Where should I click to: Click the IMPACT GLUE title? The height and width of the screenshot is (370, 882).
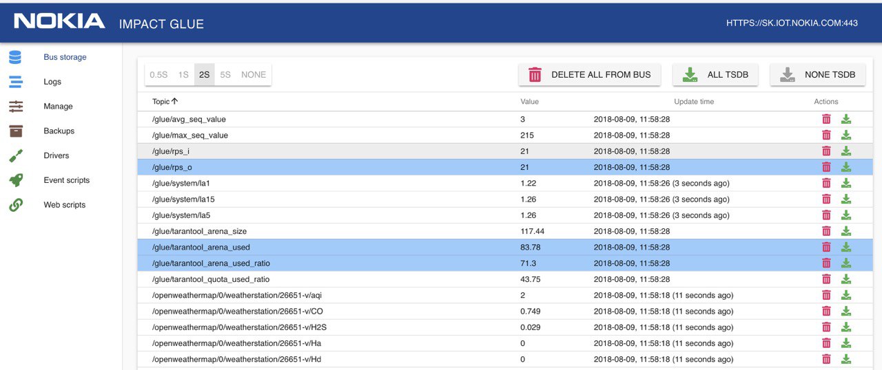tap(161, 24)
